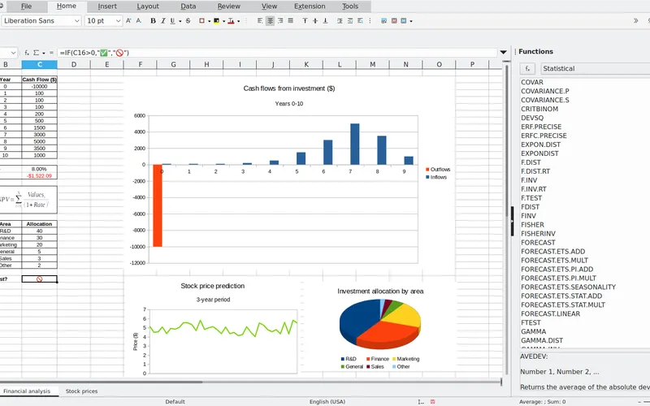Align cell text right
The height and width of the screenshot is (406, 650).
(280, 21)
